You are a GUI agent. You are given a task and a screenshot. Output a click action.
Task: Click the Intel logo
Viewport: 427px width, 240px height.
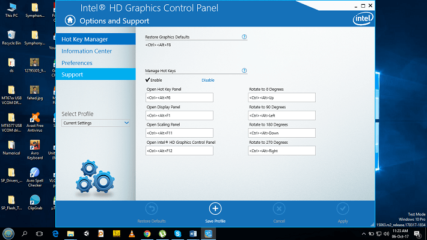pyautogui.click(x=363, y=19)
